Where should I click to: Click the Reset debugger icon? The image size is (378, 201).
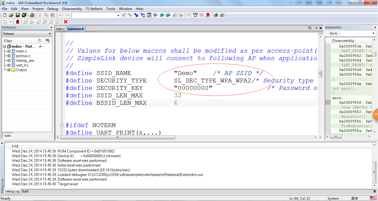(x=5, y=22)
